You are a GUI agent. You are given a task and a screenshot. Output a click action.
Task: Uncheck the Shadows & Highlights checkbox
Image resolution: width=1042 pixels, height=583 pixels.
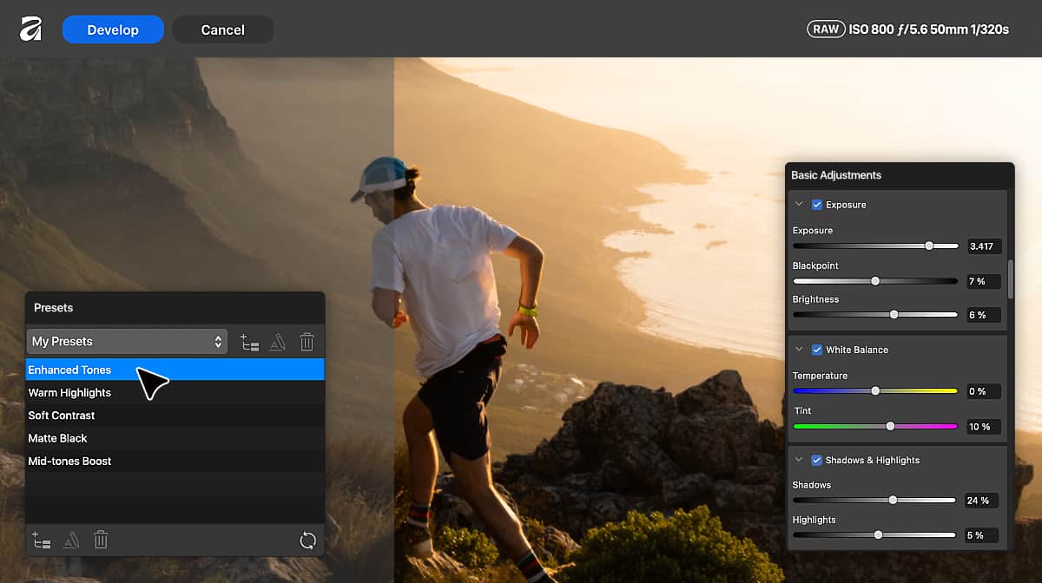(x=816, y=460)
